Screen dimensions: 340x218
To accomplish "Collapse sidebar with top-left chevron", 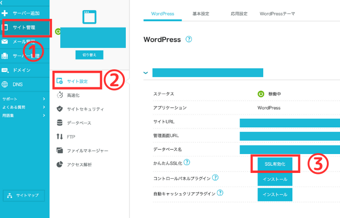I will [x=1, y=2].
